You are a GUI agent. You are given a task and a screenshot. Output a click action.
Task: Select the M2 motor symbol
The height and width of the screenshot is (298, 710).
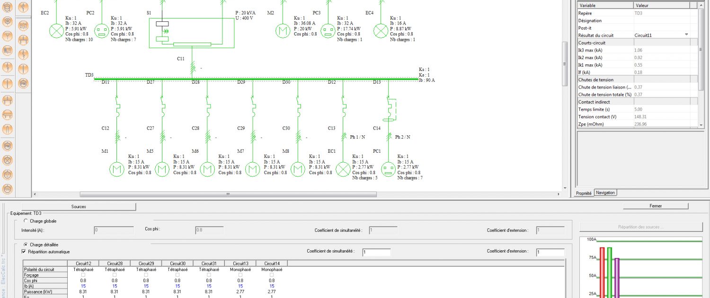[x=283, y=31]
